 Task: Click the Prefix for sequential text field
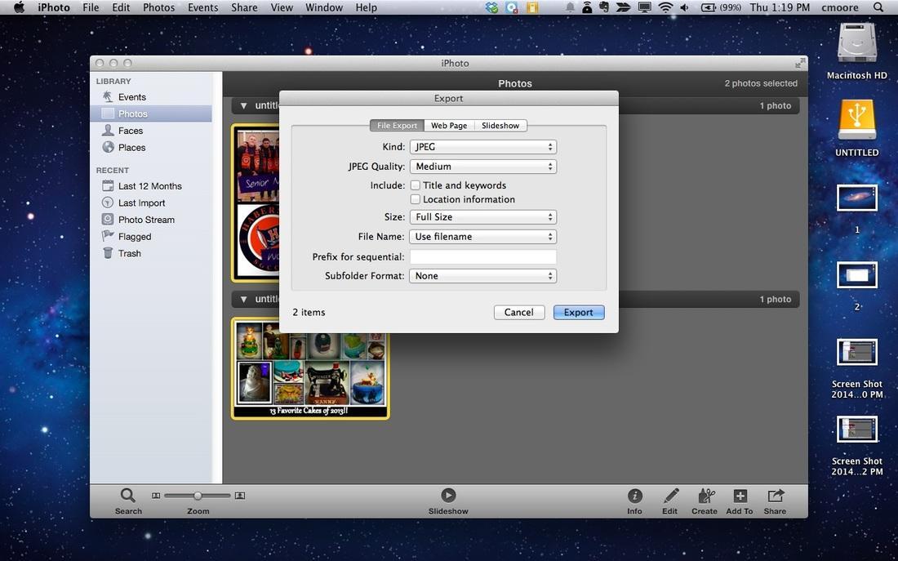click(x=482, y=256)
